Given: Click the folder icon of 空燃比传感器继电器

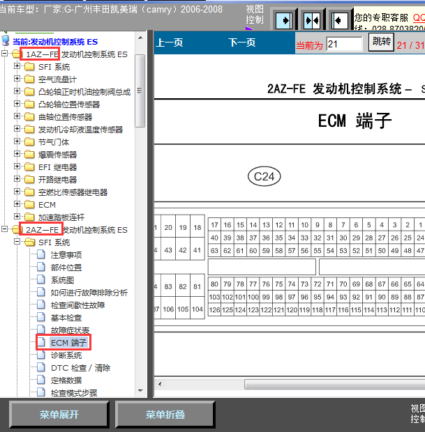Looking at the screenshot, I should [29, 192].
